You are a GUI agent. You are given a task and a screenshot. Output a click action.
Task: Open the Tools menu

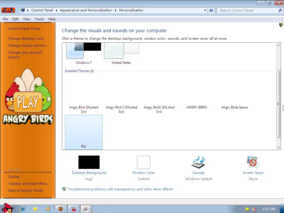tap(39, 19)
